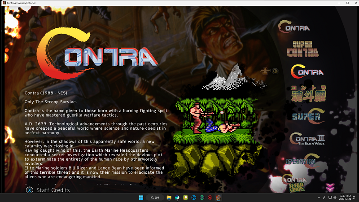359x202 pixels.
Task: Open File Explorer from the taskbar
Action: [x=169, y=198]
